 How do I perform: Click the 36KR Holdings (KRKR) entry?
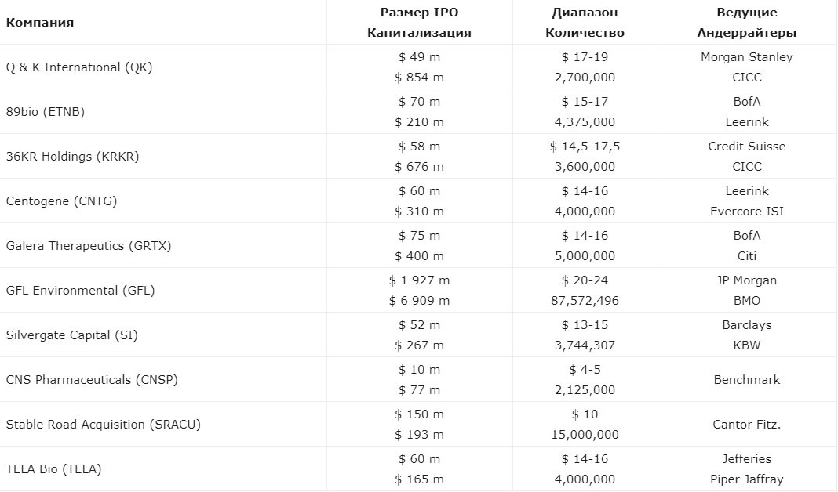73,157
